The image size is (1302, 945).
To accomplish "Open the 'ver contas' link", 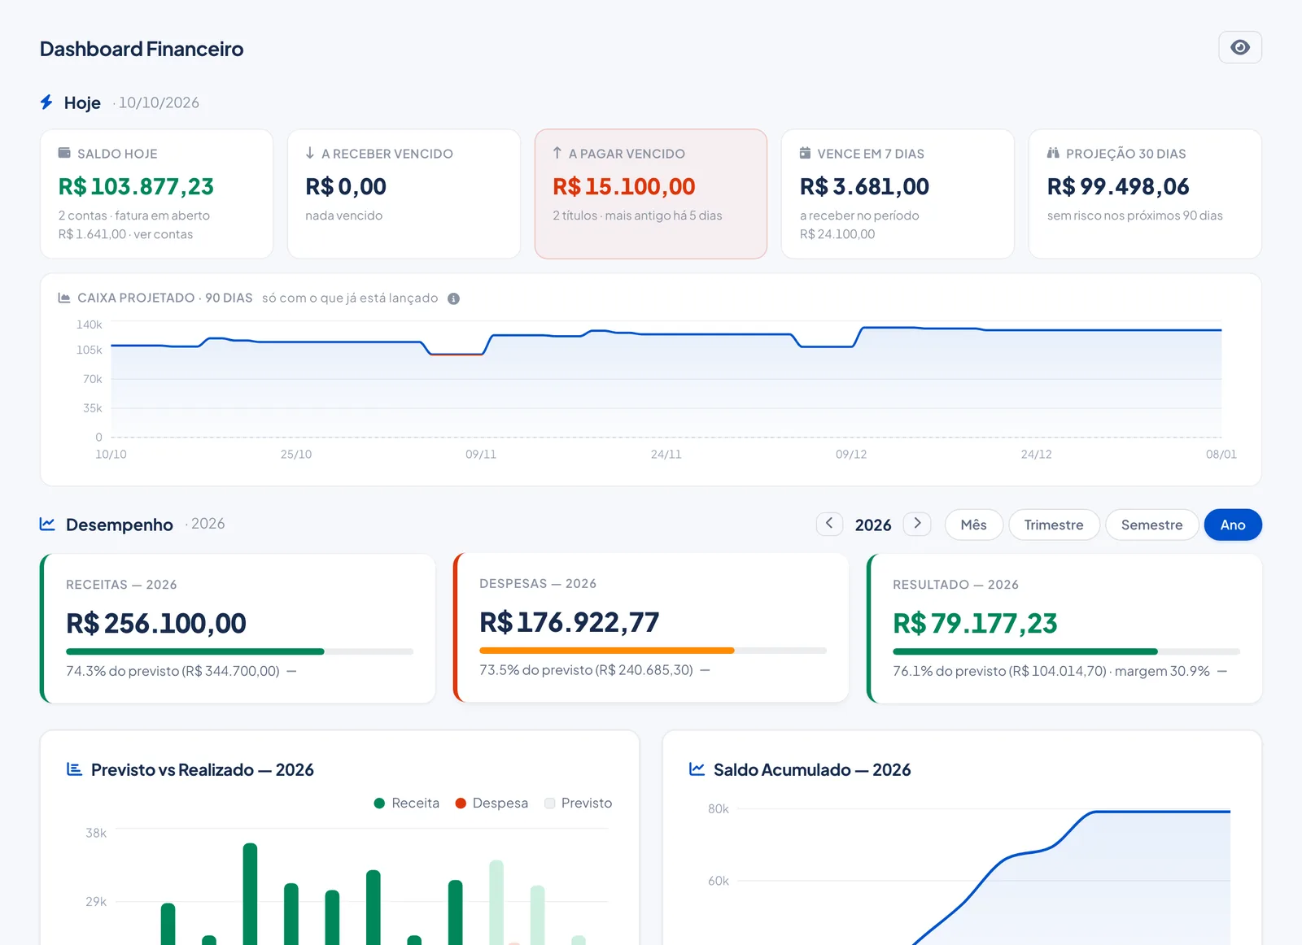I will (x=164, y=234).
